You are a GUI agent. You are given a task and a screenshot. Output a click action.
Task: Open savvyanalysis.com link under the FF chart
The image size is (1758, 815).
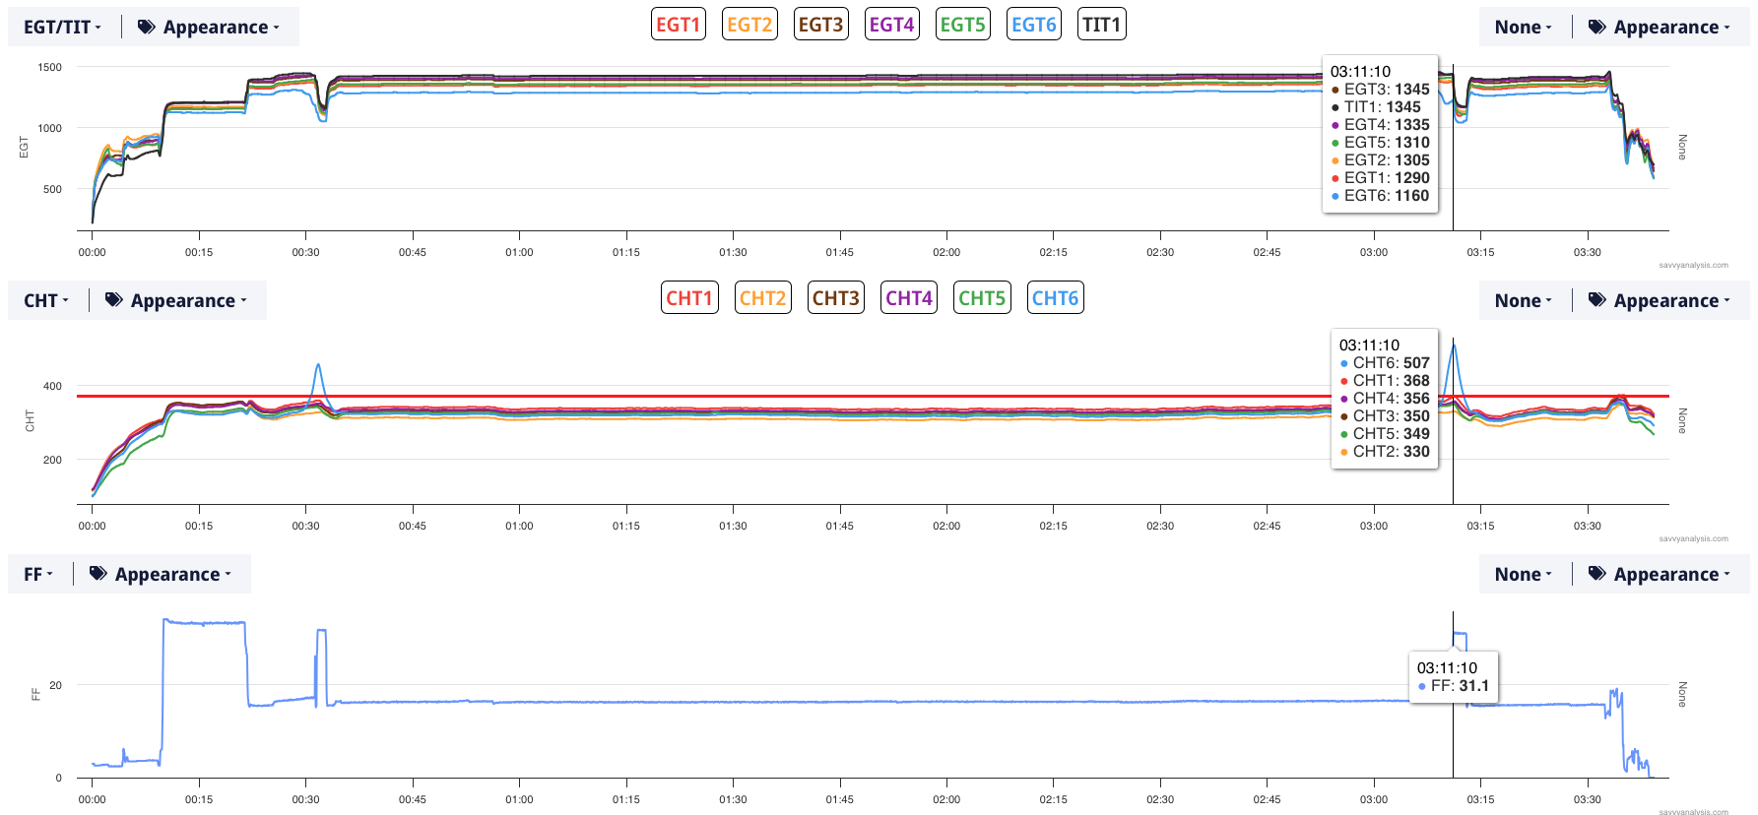point(1693,812)
